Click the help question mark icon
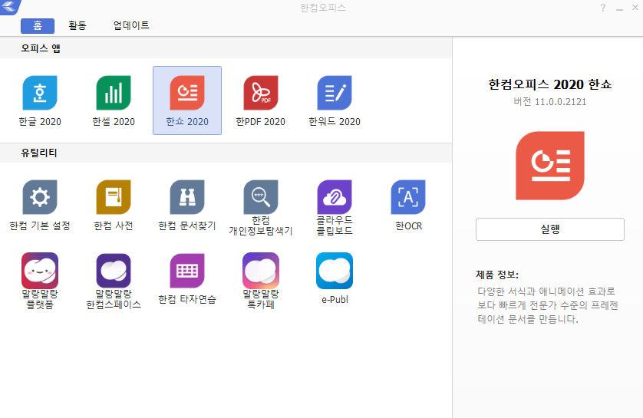The image size is (643, 418). coord(603,8)
